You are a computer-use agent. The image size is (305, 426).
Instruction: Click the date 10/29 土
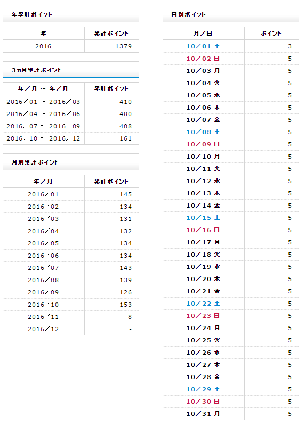tap(203, 389)
